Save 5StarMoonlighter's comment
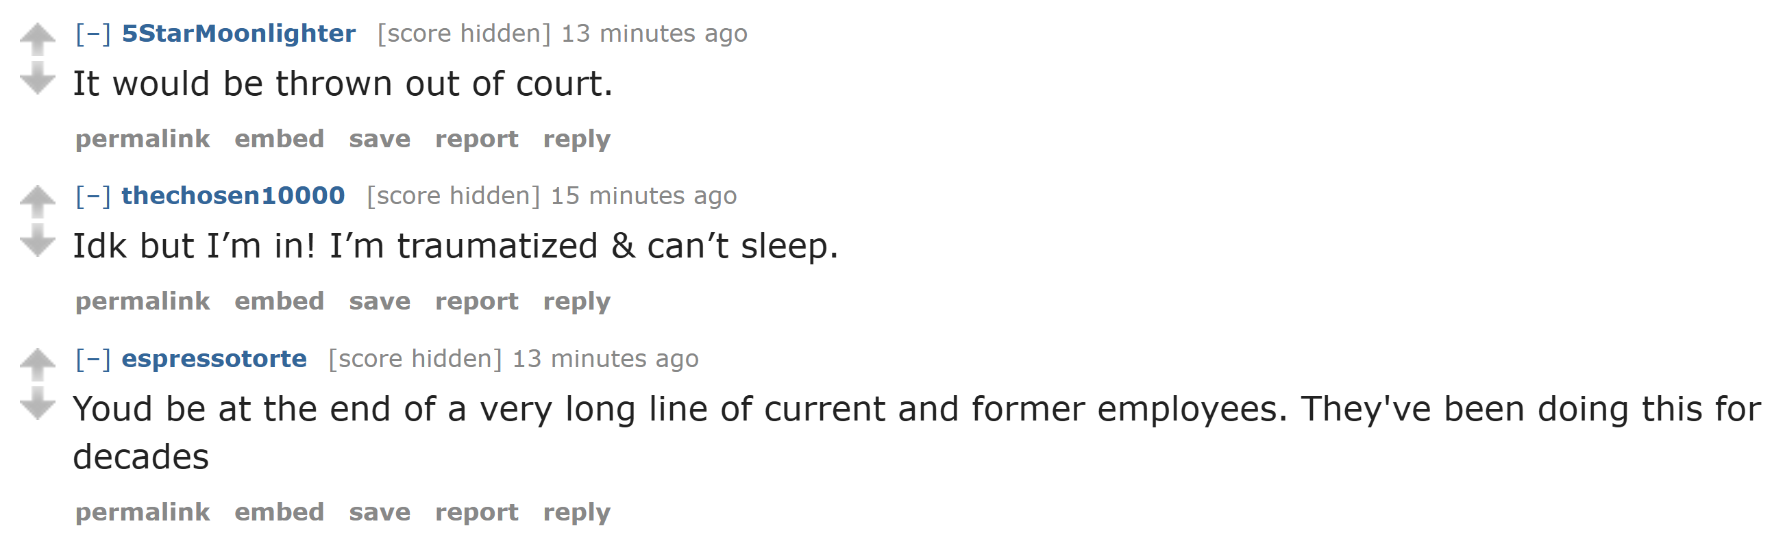The image size is (1772, 539). click(x=380, y=140)
